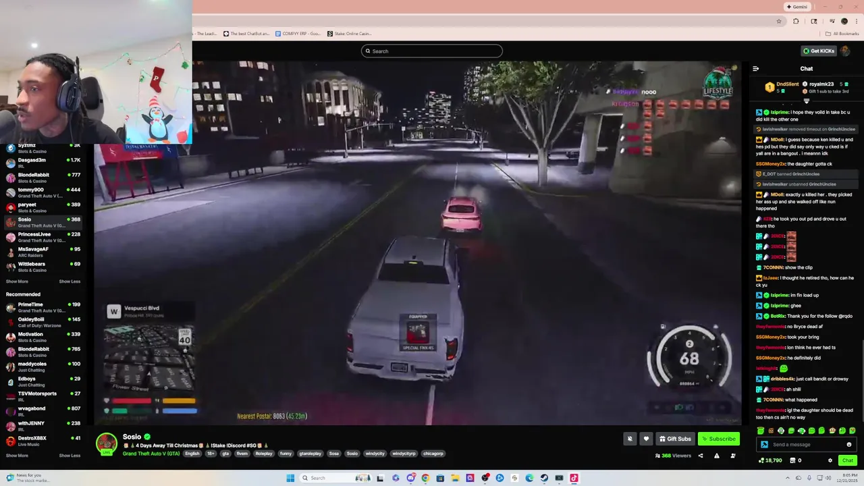
Task: Open the Windows Start menu
Action: click(x=290, y=478)
